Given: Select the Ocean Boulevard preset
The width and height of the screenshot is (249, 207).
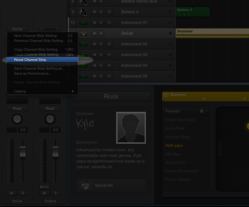Looking at the screenshot, I should [186, 171].
